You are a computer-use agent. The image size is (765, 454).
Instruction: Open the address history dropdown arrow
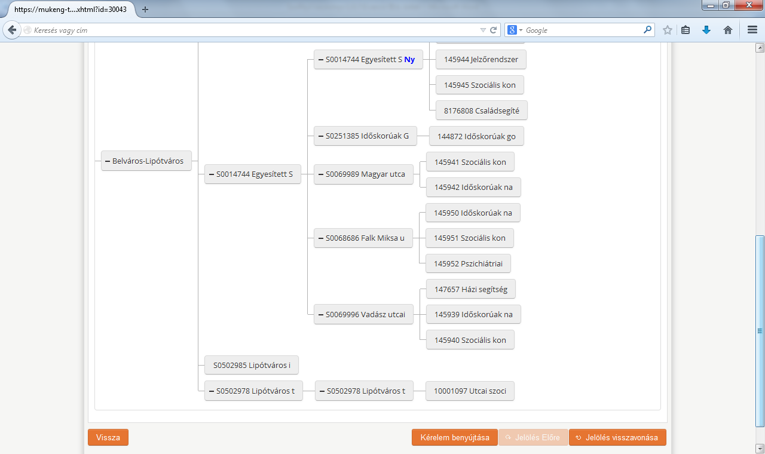point(483,30)
